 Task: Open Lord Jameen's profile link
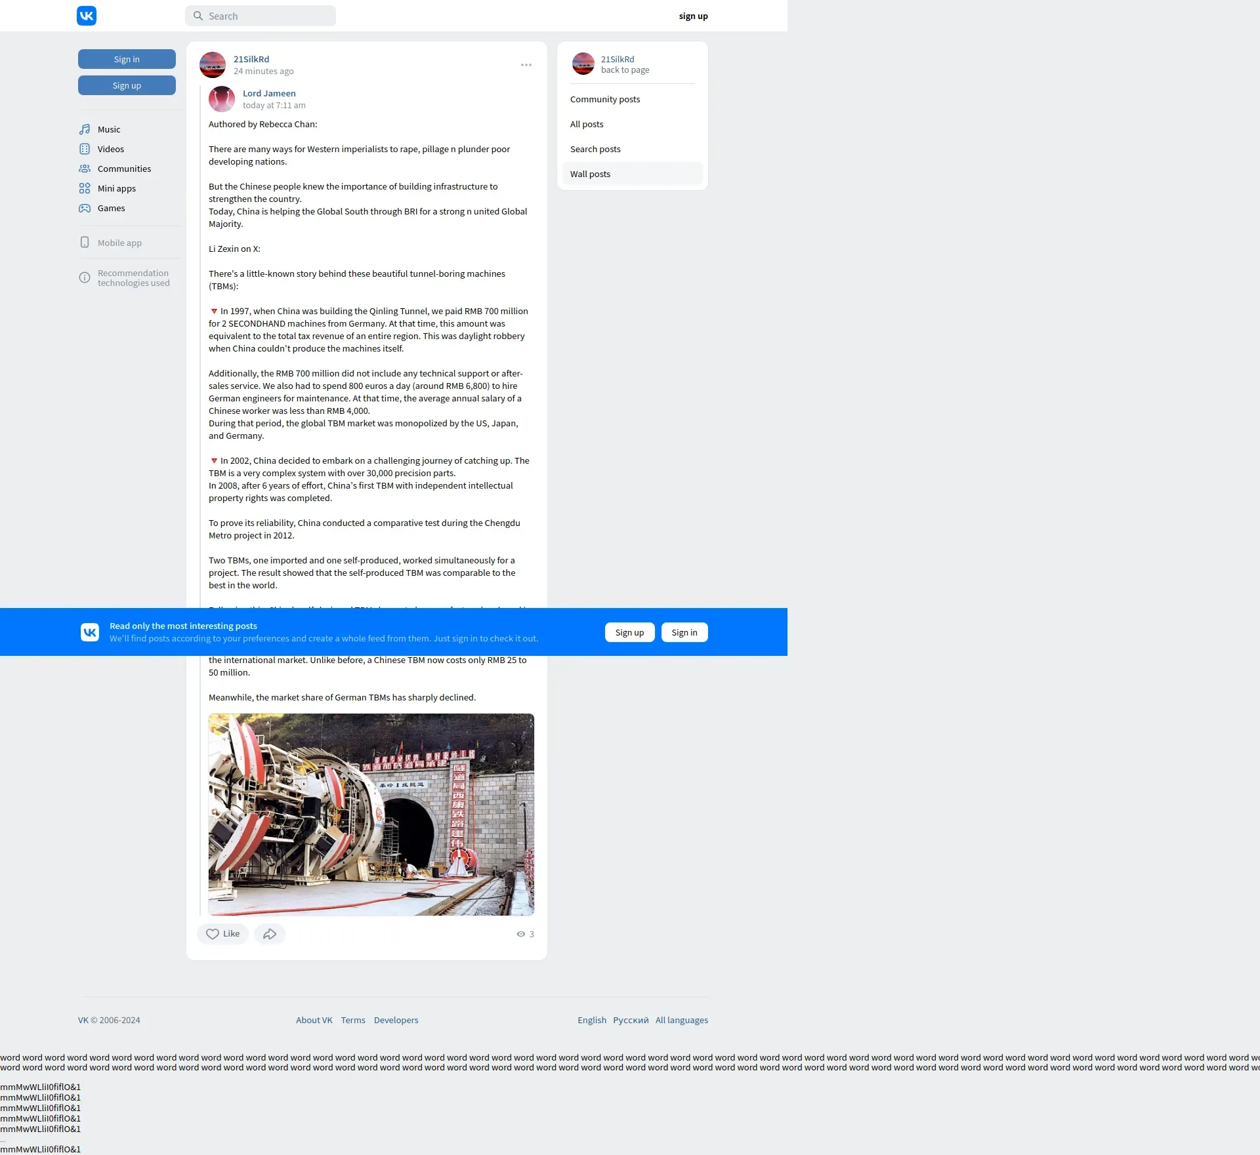269,93
